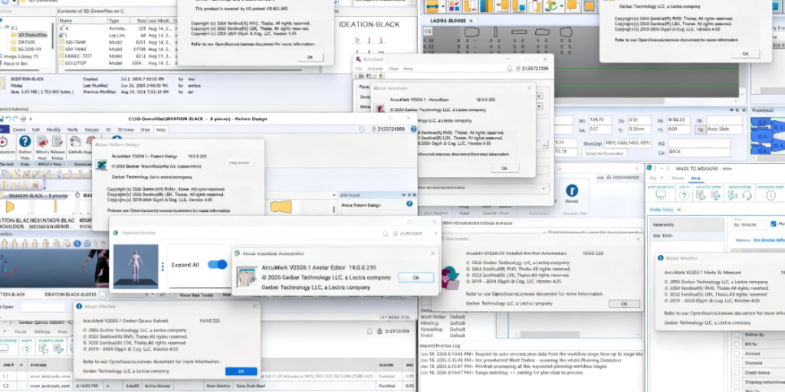
Task: Click Get Started monitor icon in Made To Measure
Action: (x=660, y=195)
